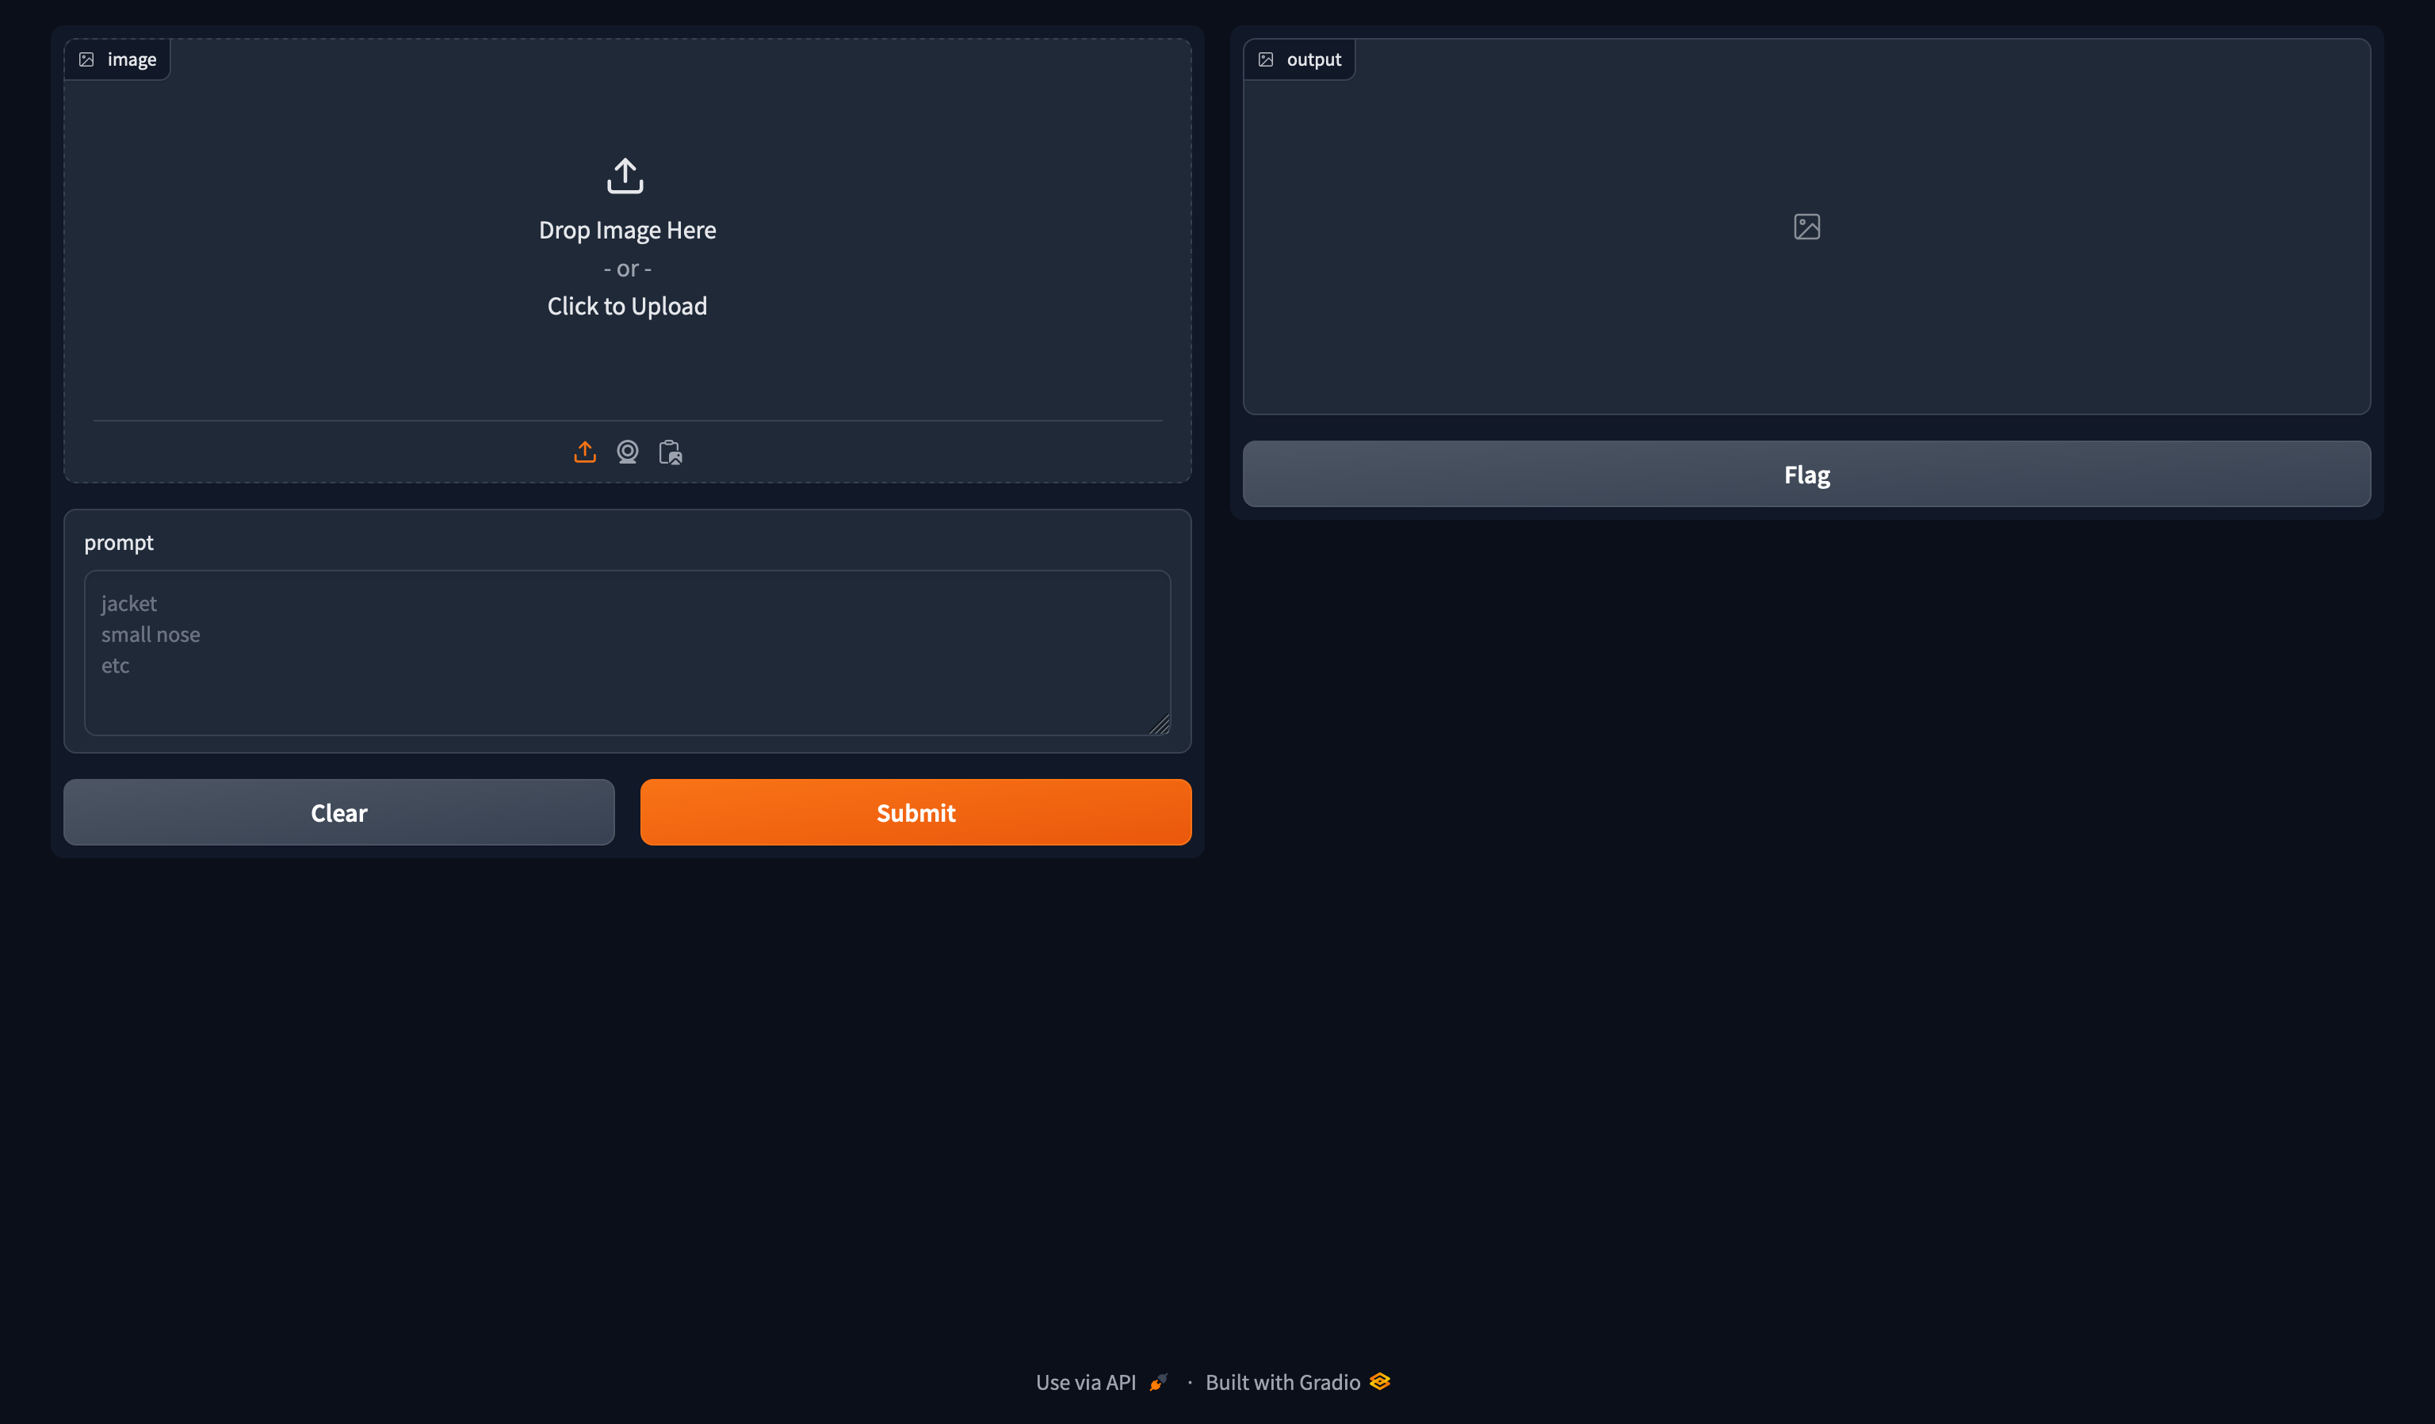Click the image label picture icon
This screenshot has height=1424, width=2435.
[87, 60]
